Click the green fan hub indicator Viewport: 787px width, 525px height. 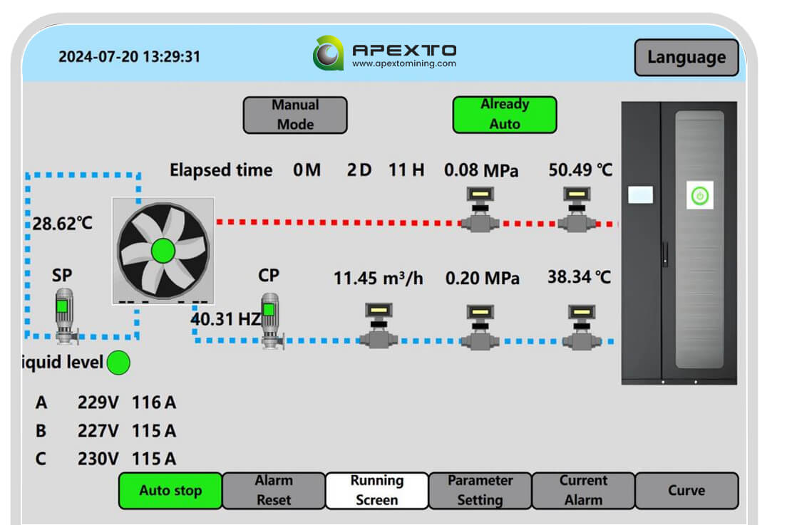click(163, 251)
